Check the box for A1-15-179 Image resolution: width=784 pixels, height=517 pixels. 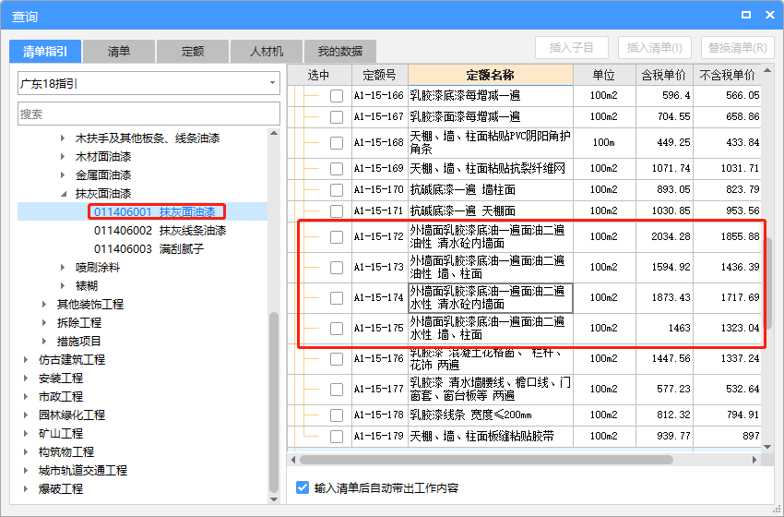click(x=337, y=437)
